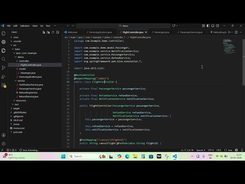Switch to PassengerService.java tab

pos(190,32)
